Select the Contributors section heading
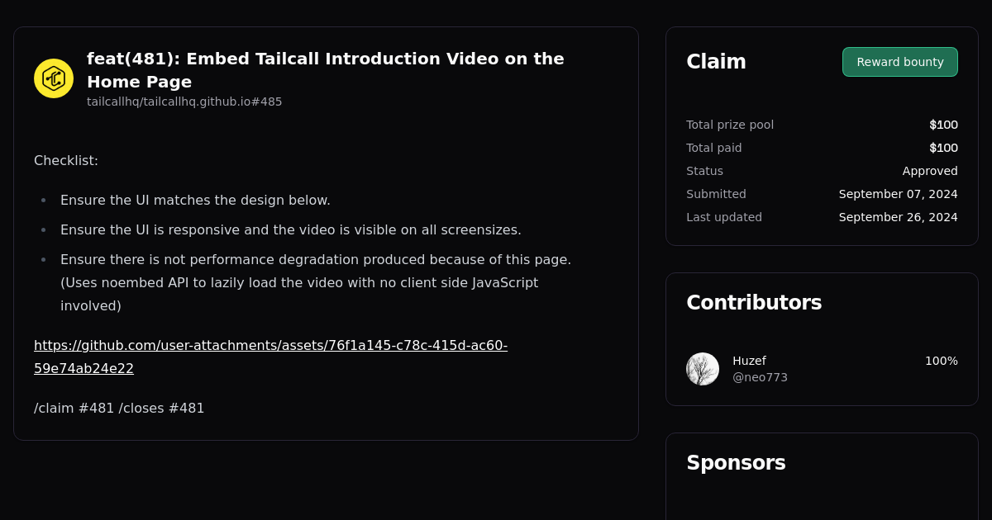This screenshot has height=520, width=992. [754, 302]
